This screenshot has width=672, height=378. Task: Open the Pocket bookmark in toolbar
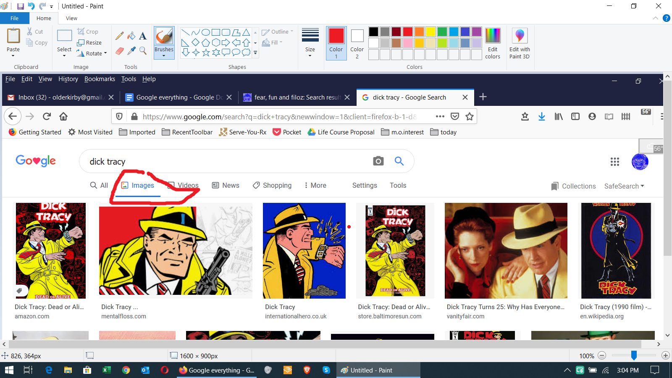click(x=287, y=132)
